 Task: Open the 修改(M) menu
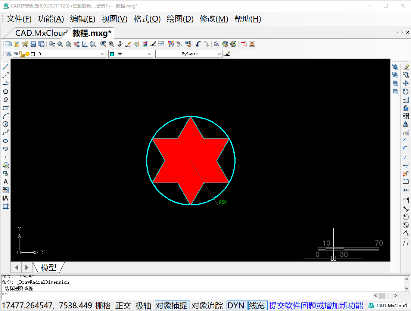pyautogui.click(x=214, y=19)
